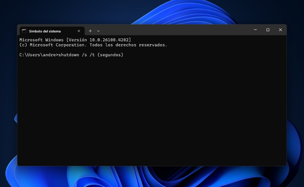Minimize the terminal window
The image size is (304, 187).
click(255, 30)
